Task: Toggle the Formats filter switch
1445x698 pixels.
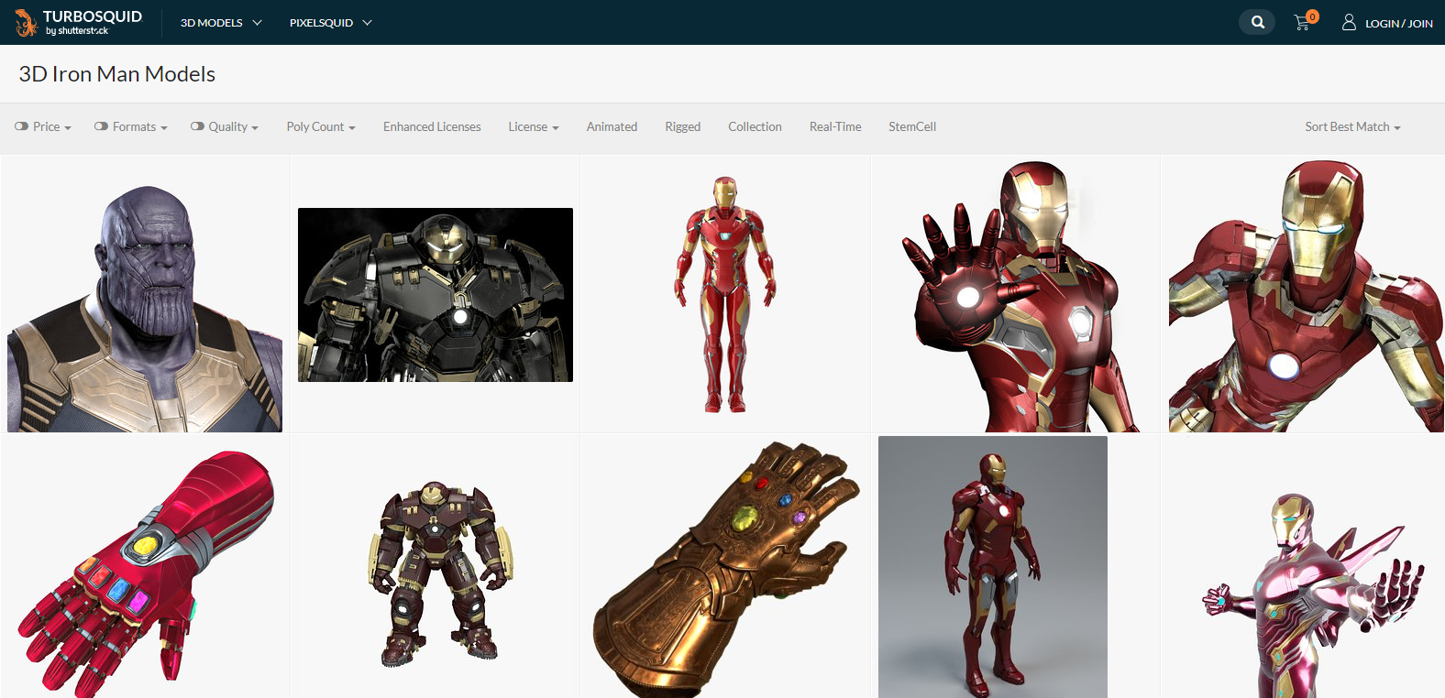Action: pyautogui.click(x=101, y=126)
